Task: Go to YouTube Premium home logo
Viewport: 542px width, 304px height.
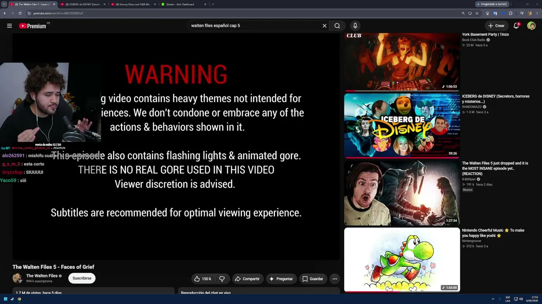Action: pos(33,26)
